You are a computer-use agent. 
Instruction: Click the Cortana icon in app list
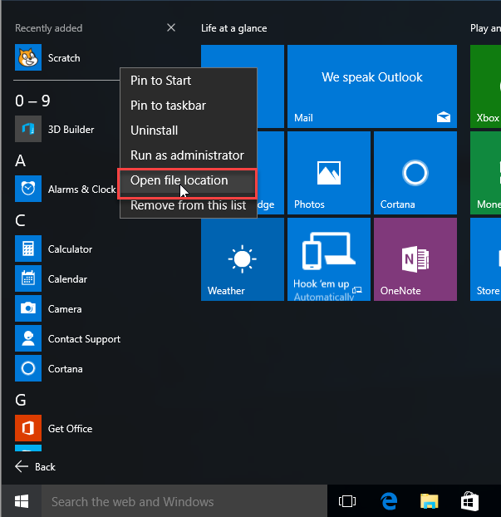(28, 368)
